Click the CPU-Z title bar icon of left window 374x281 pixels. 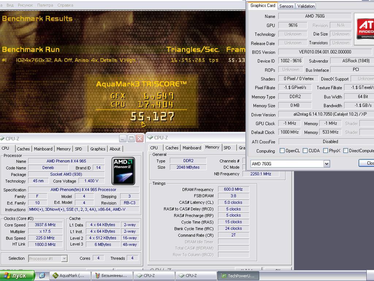(2, 139)
